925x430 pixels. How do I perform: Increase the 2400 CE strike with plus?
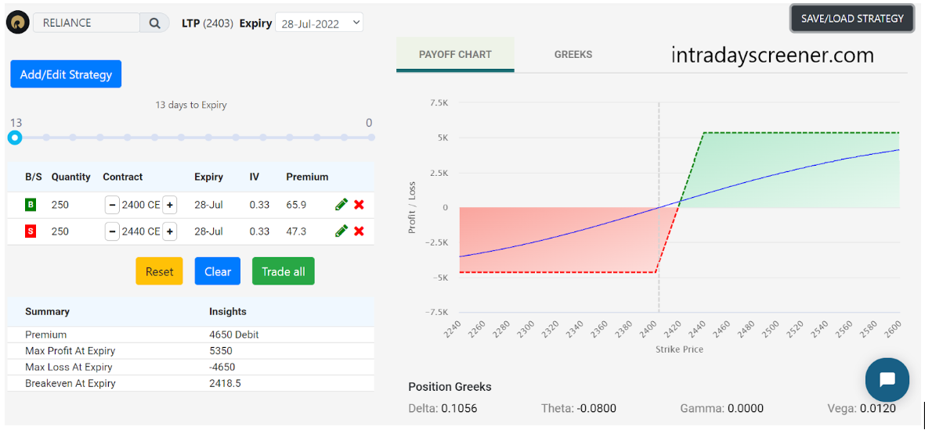tap(170, 205)
